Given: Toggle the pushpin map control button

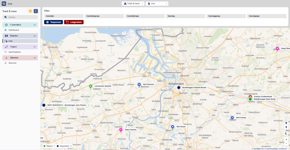Looking at the screenshot, I should pyautogui.click(x=286, y=127).
